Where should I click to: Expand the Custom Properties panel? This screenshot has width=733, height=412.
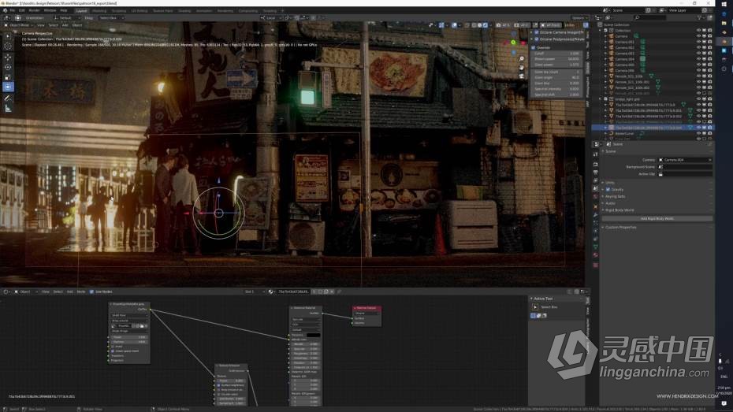point(621,228)
